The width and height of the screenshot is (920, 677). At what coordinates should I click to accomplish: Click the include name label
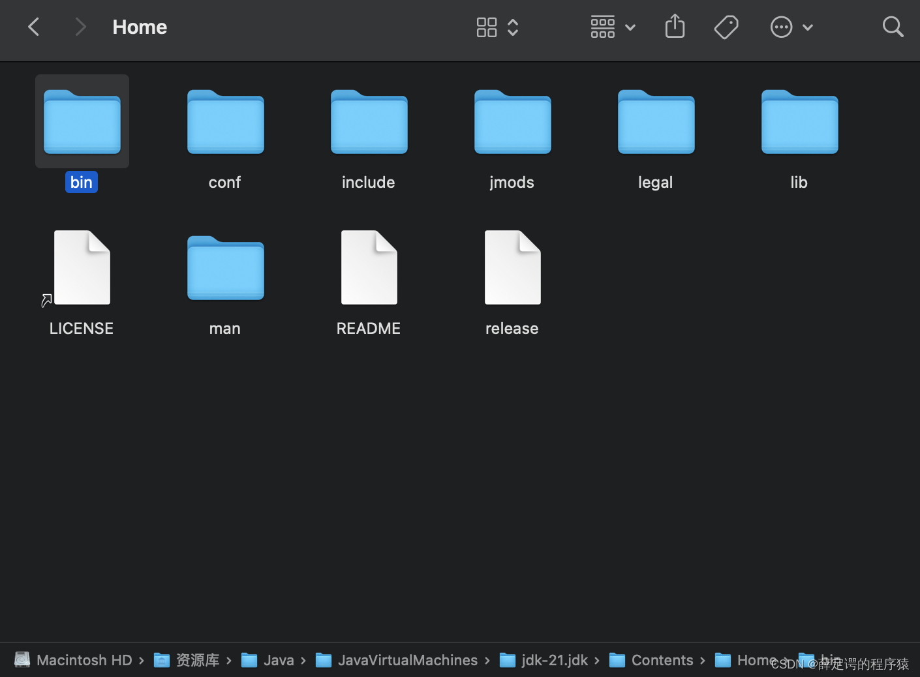369,182
